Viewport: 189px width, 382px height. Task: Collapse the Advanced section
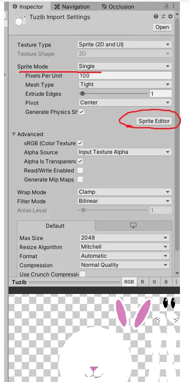coord(14,134)
